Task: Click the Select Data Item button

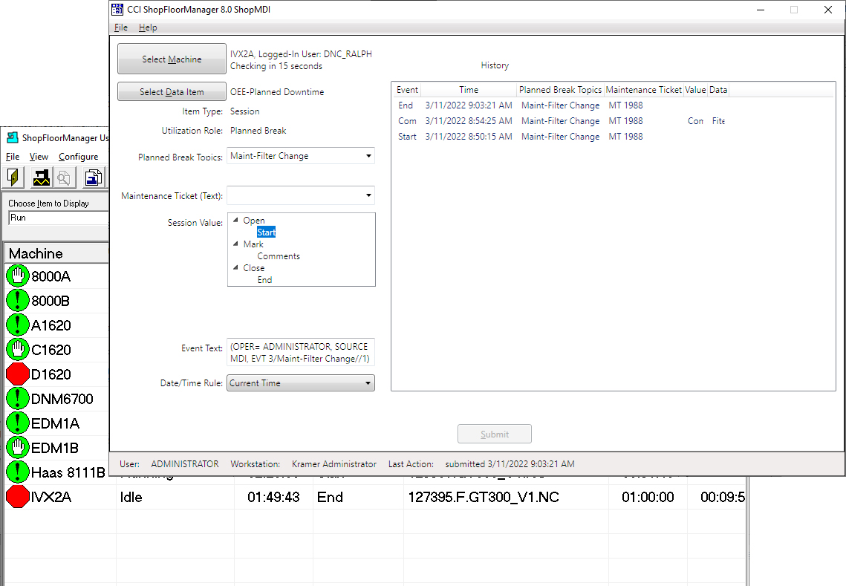Action: pos(172,92)
